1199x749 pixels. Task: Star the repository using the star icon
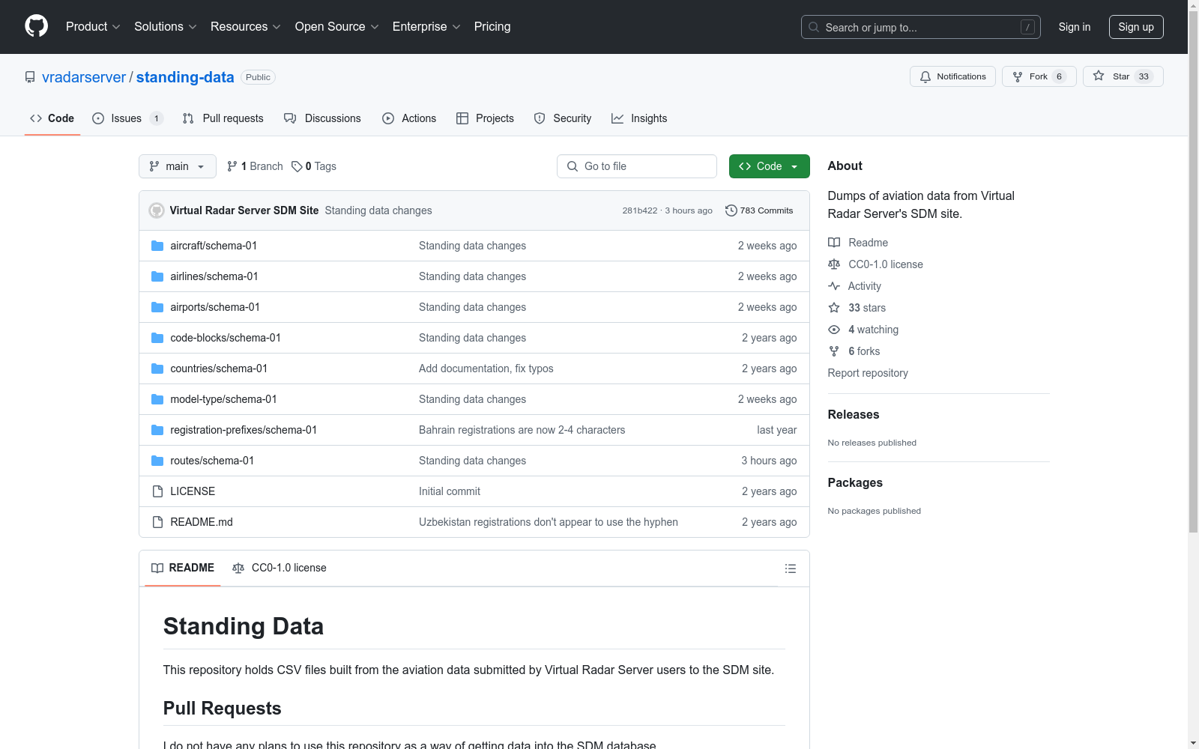[x=1099, y=76]
